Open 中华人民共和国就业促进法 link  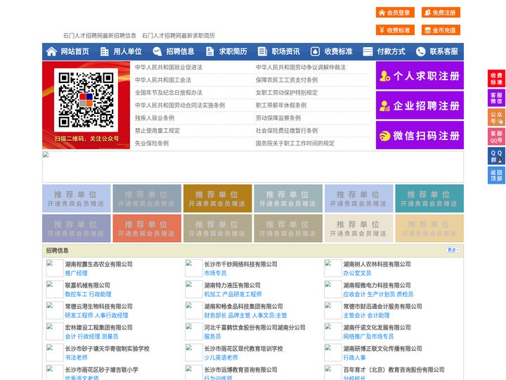point(169,68)
